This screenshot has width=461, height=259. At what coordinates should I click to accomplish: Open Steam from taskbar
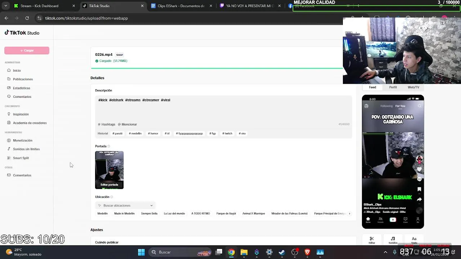pos(282,252)
